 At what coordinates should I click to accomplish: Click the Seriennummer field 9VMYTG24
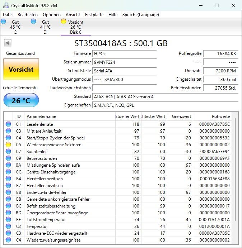(125, 62)
